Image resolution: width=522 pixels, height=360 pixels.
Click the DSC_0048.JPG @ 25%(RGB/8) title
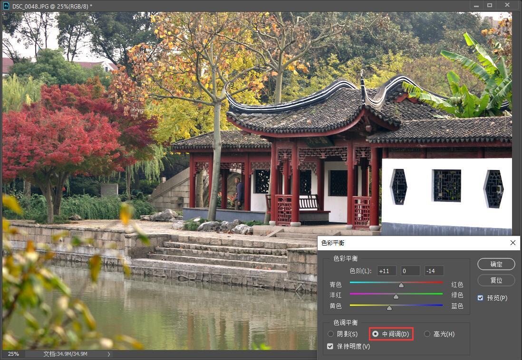pyautogui.click(x=52, y=6)
